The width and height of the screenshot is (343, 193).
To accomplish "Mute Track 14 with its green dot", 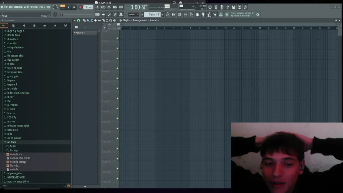I will [x=117, y=169].
